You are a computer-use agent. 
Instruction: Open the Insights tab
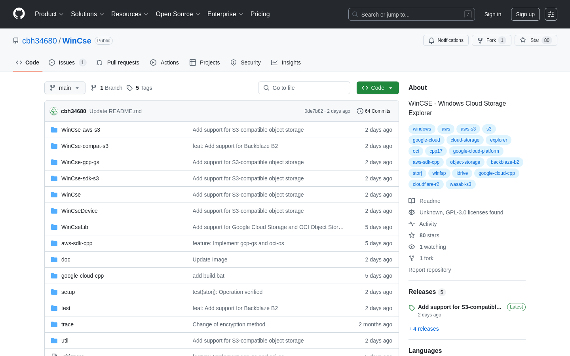tap(286, 62)
